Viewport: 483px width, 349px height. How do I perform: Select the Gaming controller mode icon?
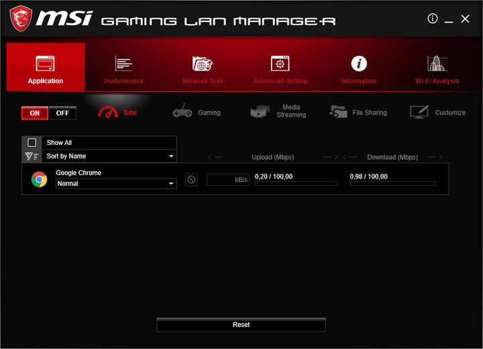[182, 111]
